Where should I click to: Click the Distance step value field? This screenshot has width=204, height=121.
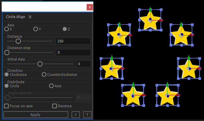(x=73, y=52)
